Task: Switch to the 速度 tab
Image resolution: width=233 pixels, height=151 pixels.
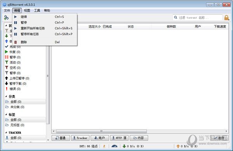Action: click(x=219, y=138)
